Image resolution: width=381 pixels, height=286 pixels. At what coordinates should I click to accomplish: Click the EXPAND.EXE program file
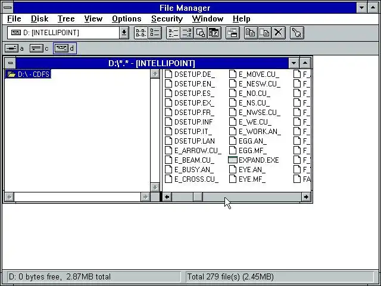click(254, 160)
